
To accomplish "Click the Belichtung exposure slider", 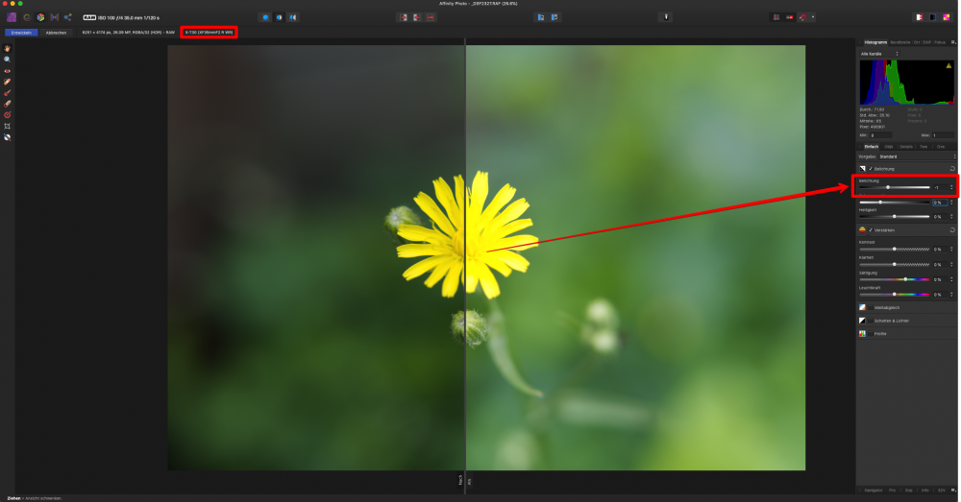I will [x=894, y=187].
